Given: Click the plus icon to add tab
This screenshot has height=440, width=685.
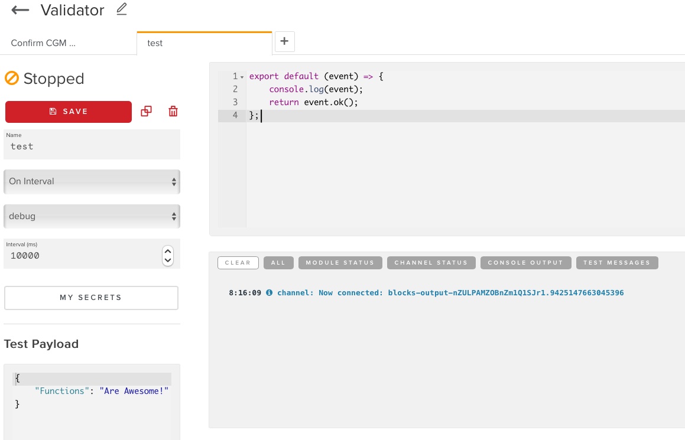Looking at the screenshot, I should [x=284, y=41].
